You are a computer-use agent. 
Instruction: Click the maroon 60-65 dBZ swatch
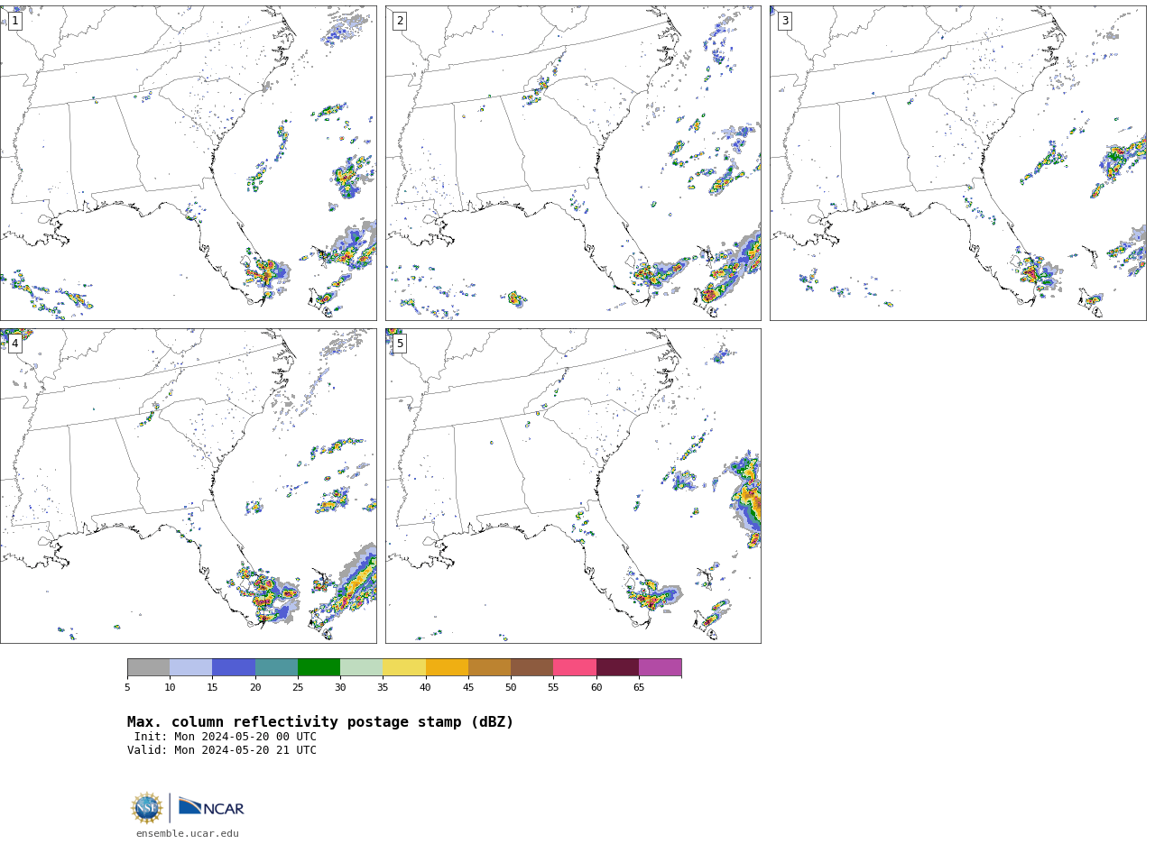617,667
